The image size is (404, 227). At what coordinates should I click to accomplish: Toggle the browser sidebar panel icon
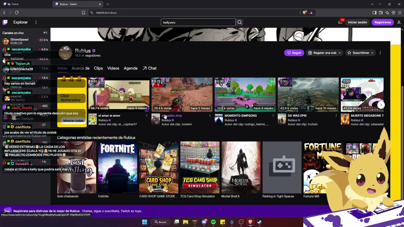[374, 13]
